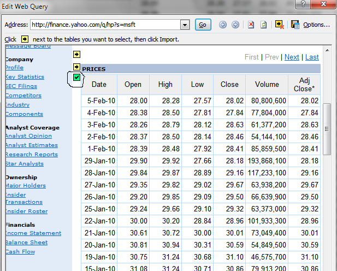Screen dimensions: 337x271
Task: Click the vertical scrollbar thumb
Action: tap(327, 129)
